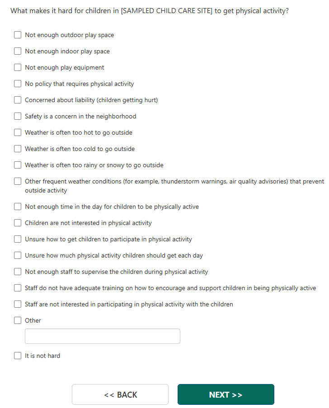329x408 pixels.
Task: Tick 'Weather is often too rainy or snowy'
Action: 18,165
